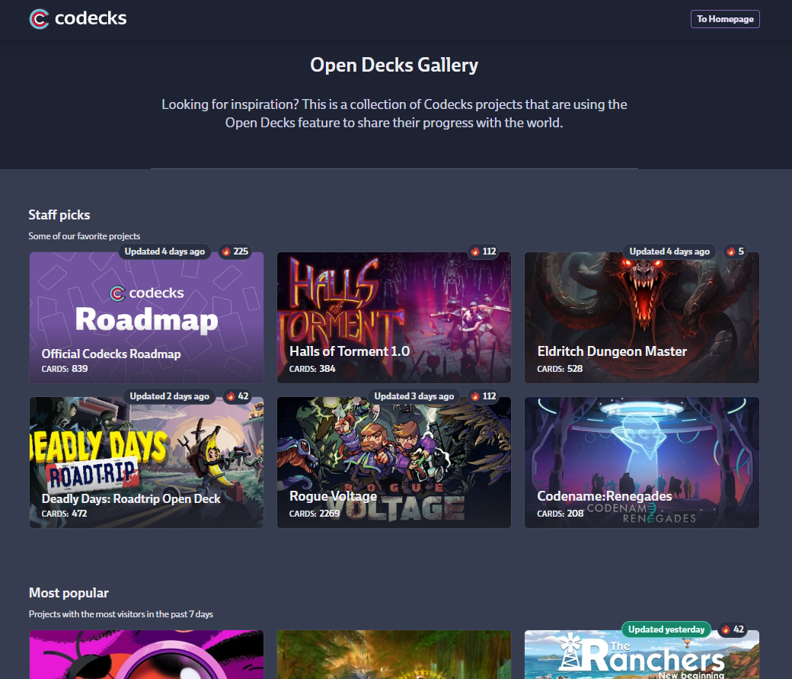Image resolution: width=792 pixels, height=679 pixels.
Task: Open the Halls of Torment 1.0 card
Action: tap(394, 318)
